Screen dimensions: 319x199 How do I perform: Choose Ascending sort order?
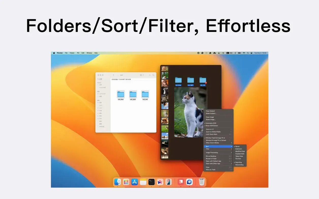tap(240, 162)
